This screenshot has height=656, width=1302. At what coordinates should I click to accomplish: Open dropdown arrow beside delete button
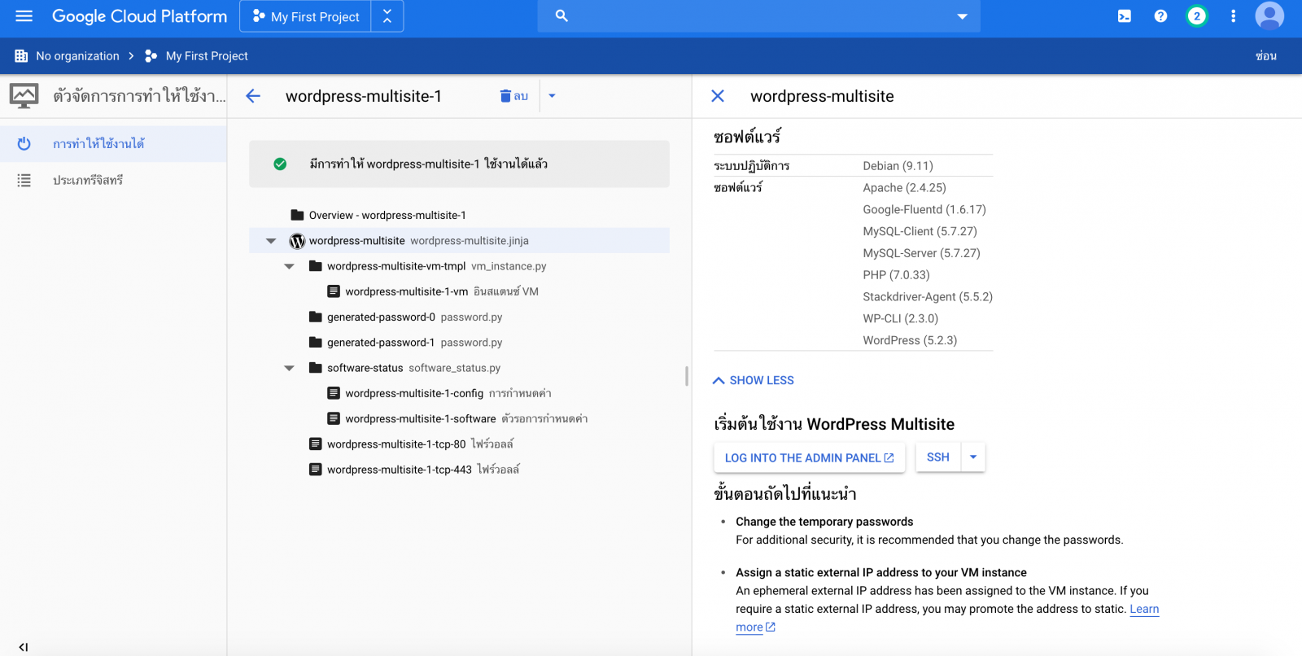coord(552,96)
